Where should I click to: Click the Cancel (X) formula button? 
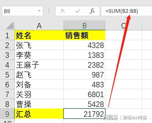tap(63, 11)
